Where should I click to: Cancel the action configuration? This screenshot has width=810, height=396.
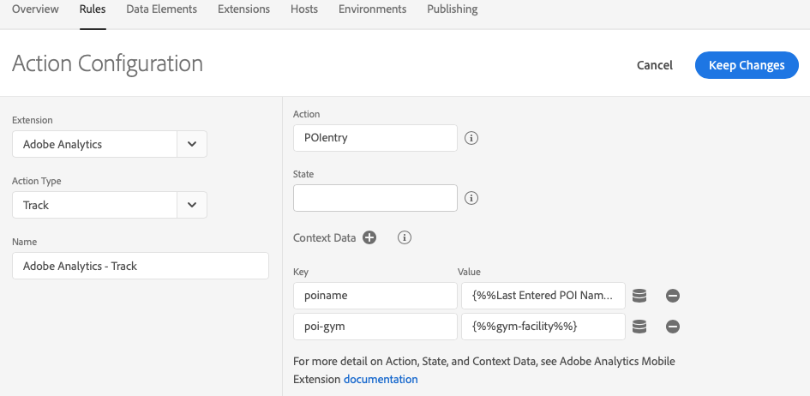tap(655, 65)
